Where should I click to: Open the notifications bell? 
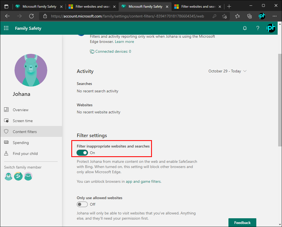245,28
